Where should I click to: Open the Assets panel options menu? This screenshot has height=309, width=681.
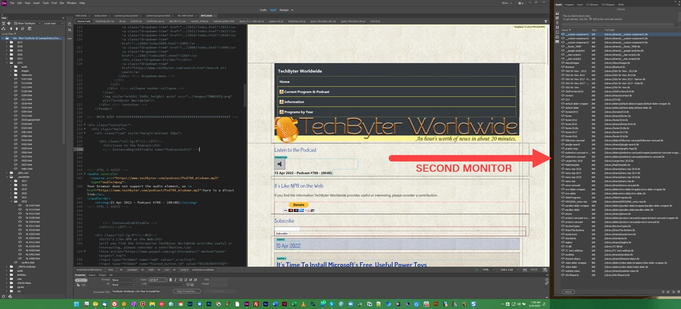(678, 5)
